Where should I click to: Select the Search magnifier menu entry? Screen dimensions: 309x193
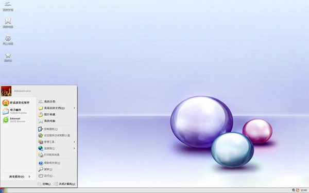(45, 169)
